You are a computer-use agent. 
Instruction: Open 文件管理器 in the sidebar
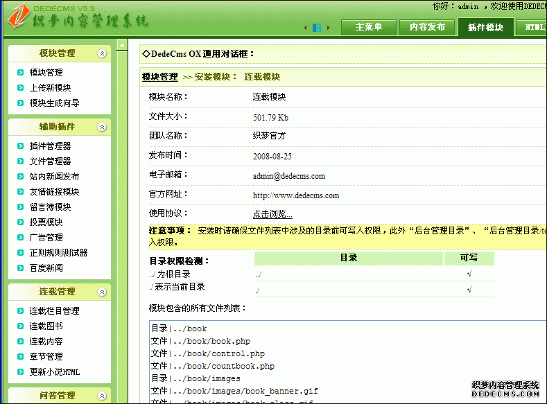click(50, 161)
